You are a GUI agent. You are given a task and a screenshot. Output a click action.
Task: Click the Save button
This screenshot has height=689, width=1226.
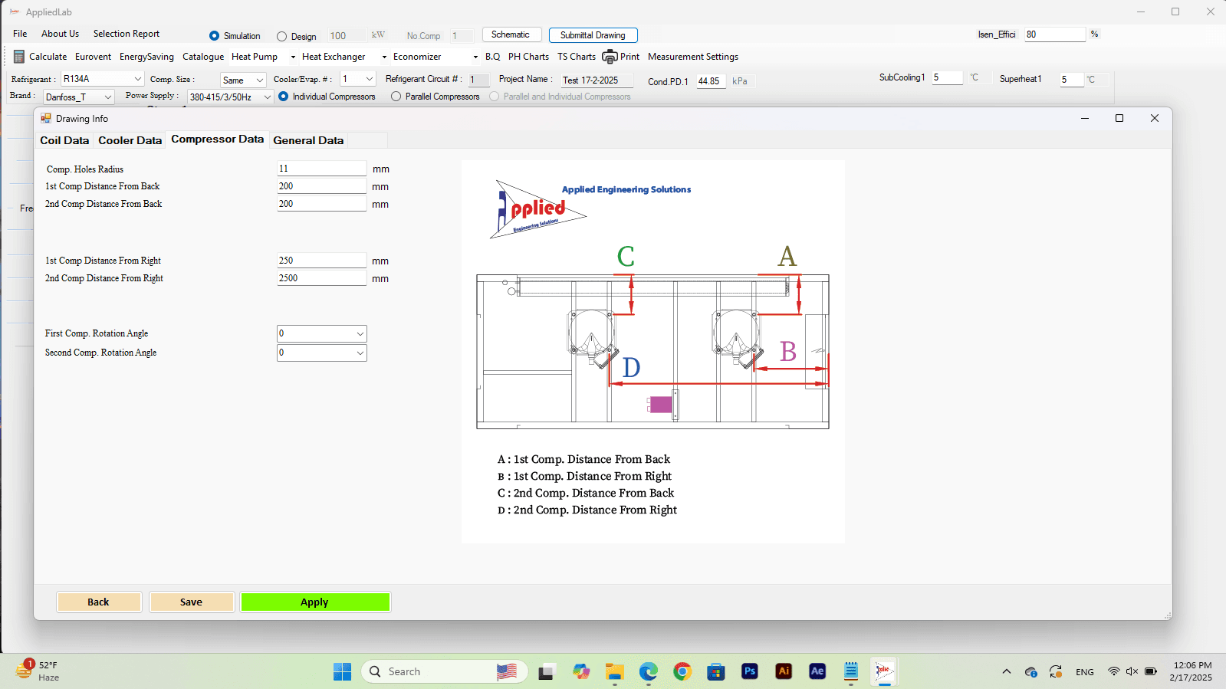click(x=192, y=602)
